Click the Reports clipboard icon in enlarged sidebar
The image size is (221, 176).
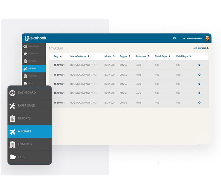pyautogui.click(x=13, y=119)
